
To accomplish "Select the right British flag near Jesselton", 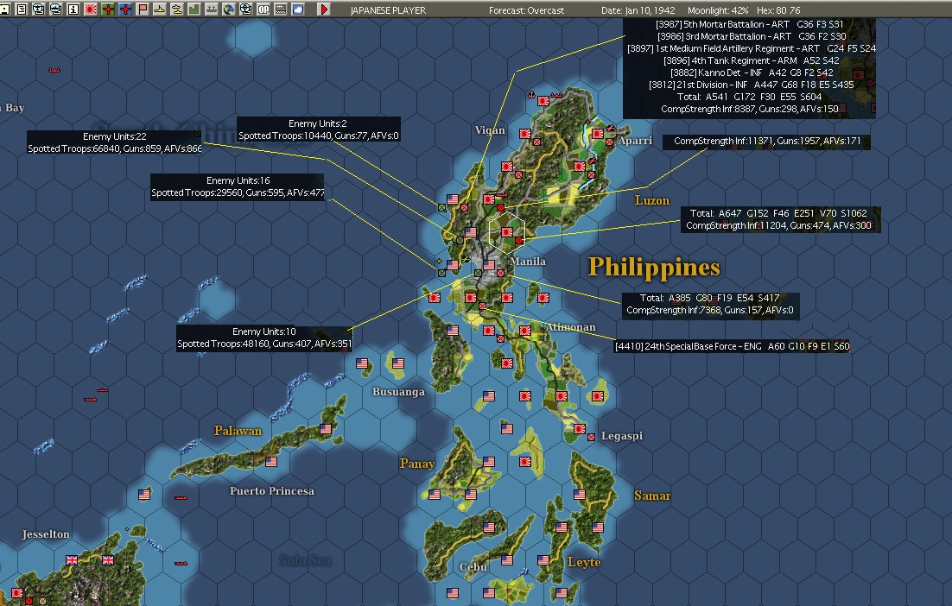I will [108, 560].
